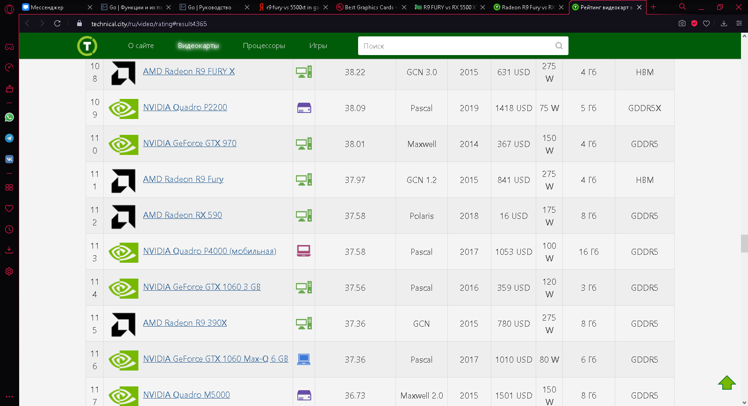Image resolution: width=748 pixels, height=406 pixels.
Task: Open О сайте menu item
Action: (x=141, y=46)
